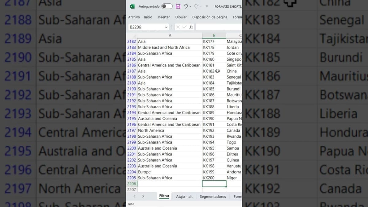Click the Excel app logo icon
The image size is (368, 207).
click(x=132, y=6)
